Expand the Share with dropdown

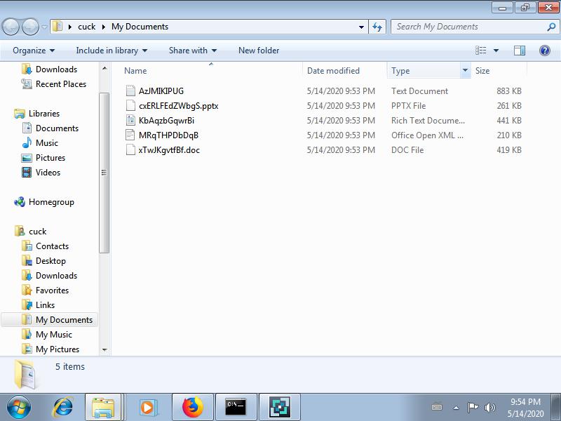click(x=193, y=51)
